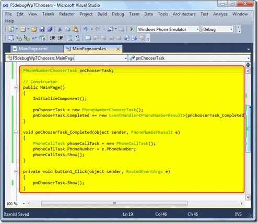Expand the F5debugWp7Choosers.MainPage class dropdown
The height and width of the screenshot is (223, 258).
click(x=126, y=58)
